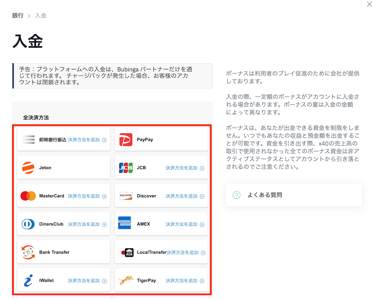The width and height of the screenshot is (374, 299).
Task: Click the DinersClub label text
Action: 51,224
